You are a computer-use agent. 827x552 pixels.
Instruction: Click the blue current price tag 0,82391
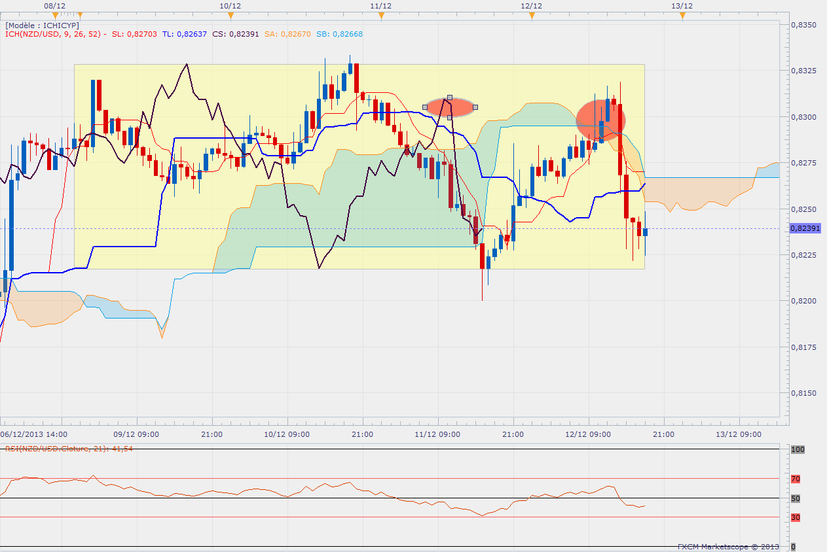point(805,228)
